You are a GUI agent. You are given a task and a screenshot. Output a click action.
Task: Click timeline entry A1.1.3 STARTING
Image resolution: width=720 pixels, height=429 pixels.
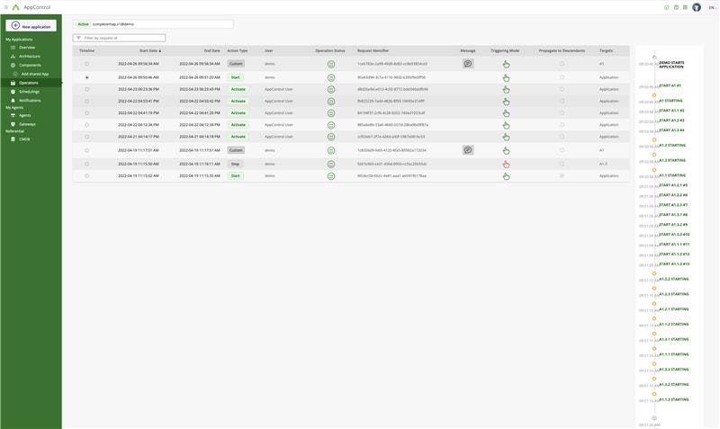(x=673, y=399)
